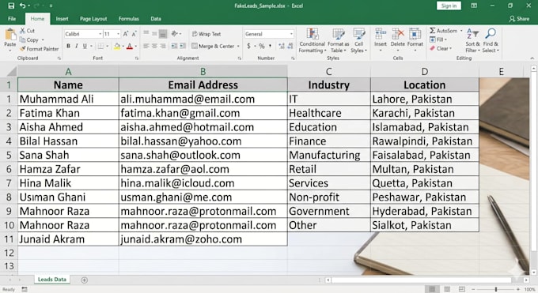538x293 pixels.
Task: Open the fill color dropdown arrow
Action: (x=123, y=46)
